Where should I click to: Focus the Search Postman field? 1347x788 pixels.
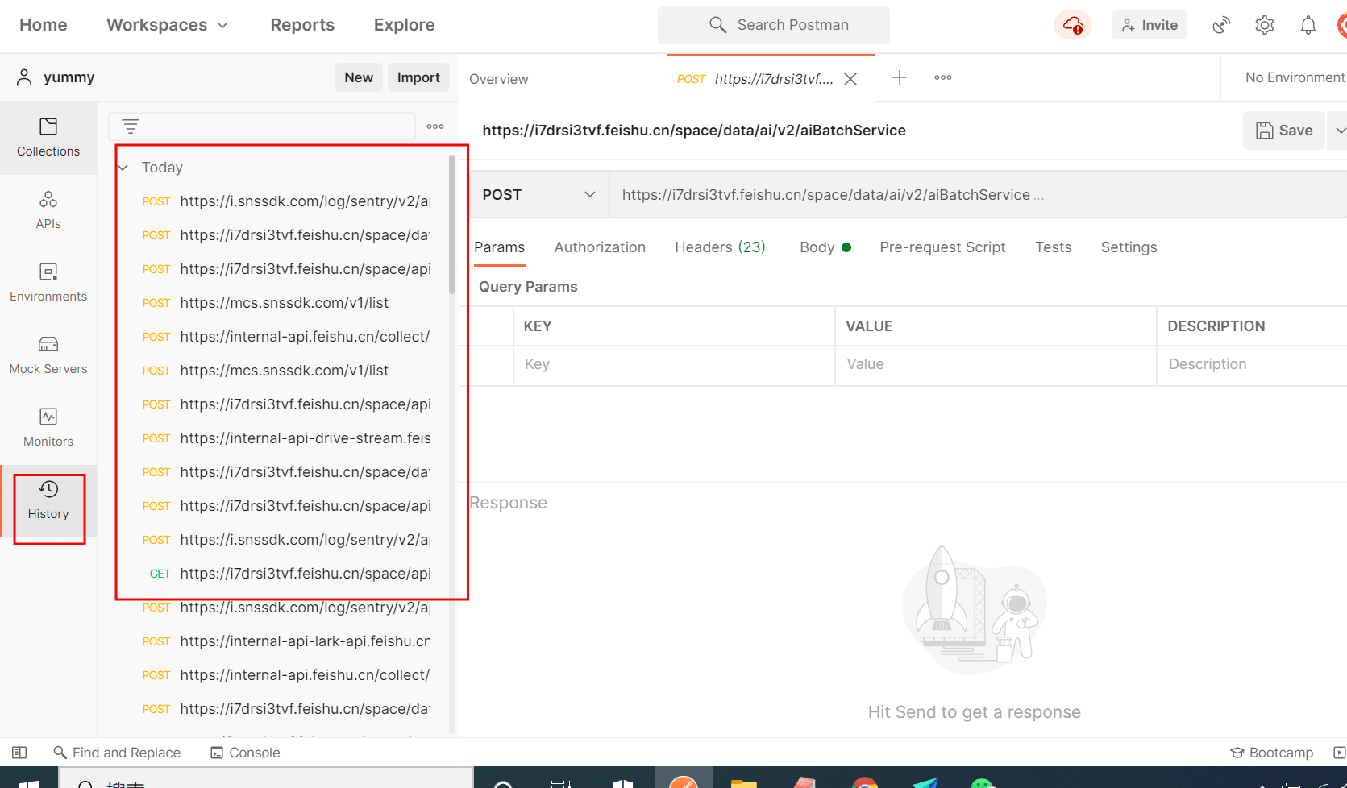pos(774,25)
